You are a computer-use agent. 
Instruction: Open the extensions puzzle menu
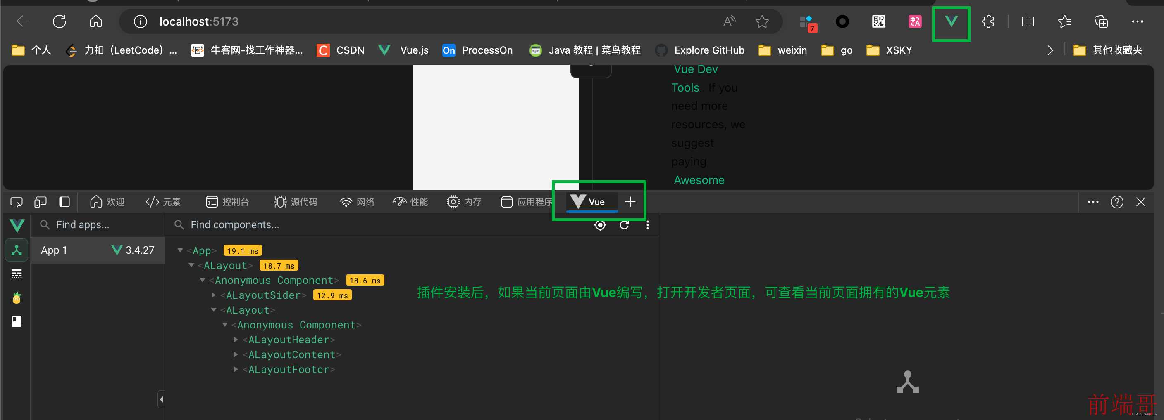[x=988, y=21]
